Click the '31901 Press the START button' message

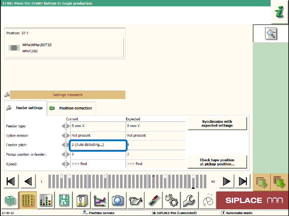47,3
